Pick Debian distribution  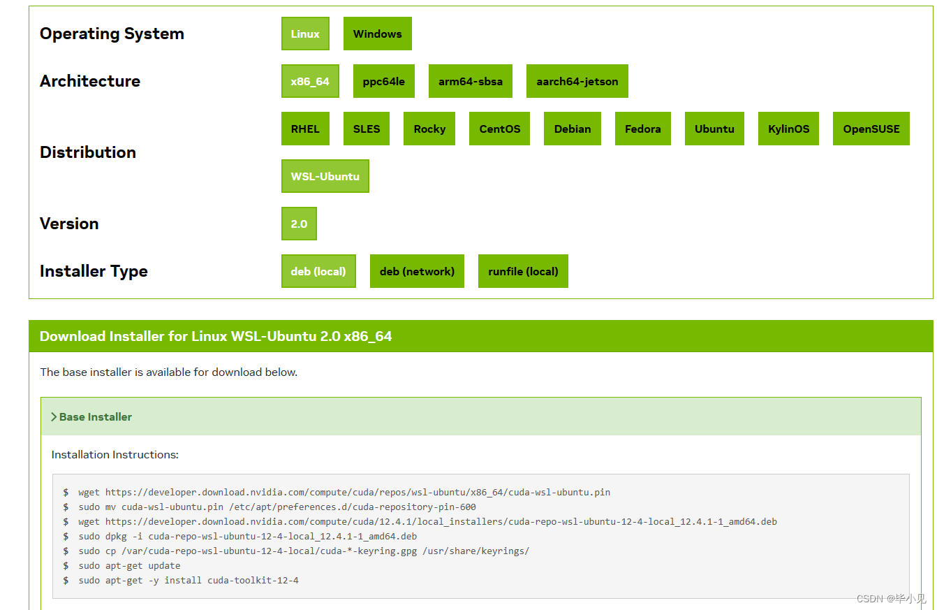[573, 129]
